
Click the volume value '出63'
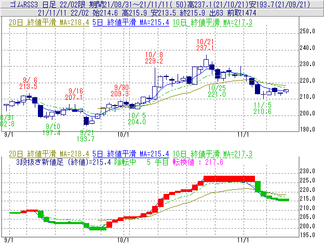[x=216, y=13]
